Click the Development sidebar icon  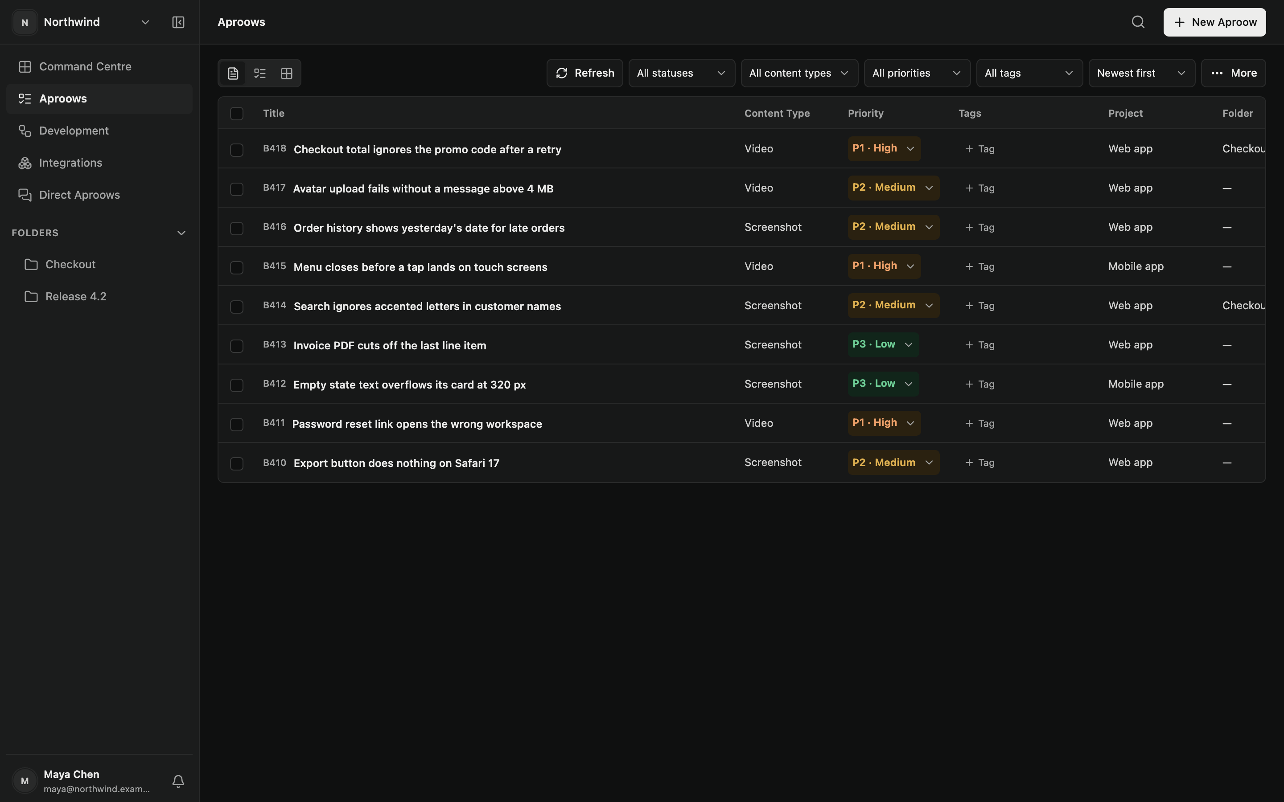coord(25,131)
